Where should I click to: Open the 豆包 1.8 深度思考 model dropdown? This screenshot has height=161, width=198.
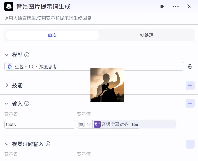pyautogui.click(x=94, y=67)
